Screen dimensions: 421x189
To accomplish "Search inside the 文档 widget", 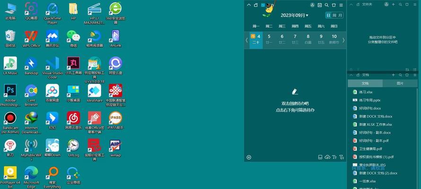I will 400,75.
